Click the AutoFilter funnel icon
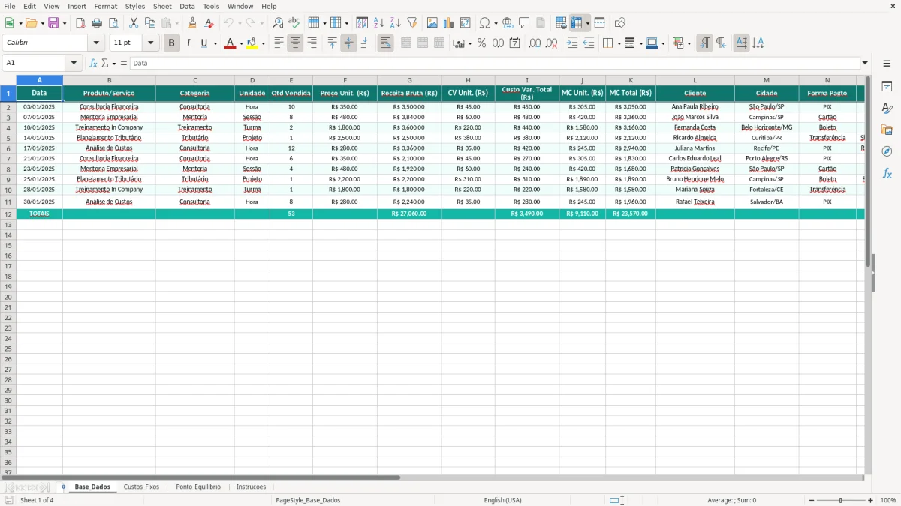This screenshot has width=901, height=506. pos(412,23)
